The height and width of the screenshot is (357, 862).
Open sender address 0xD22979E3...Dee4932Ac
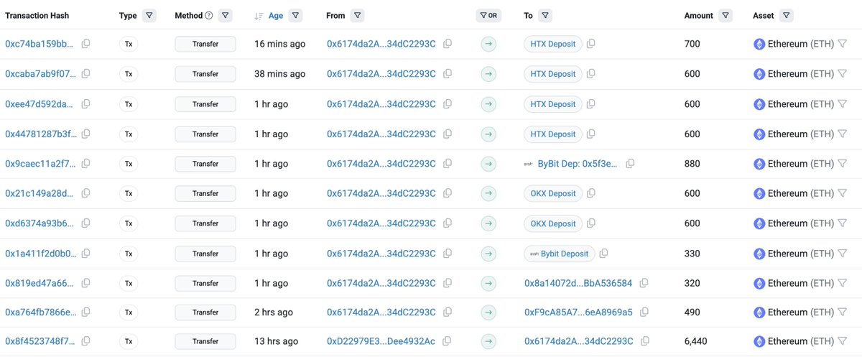[381, 341]
